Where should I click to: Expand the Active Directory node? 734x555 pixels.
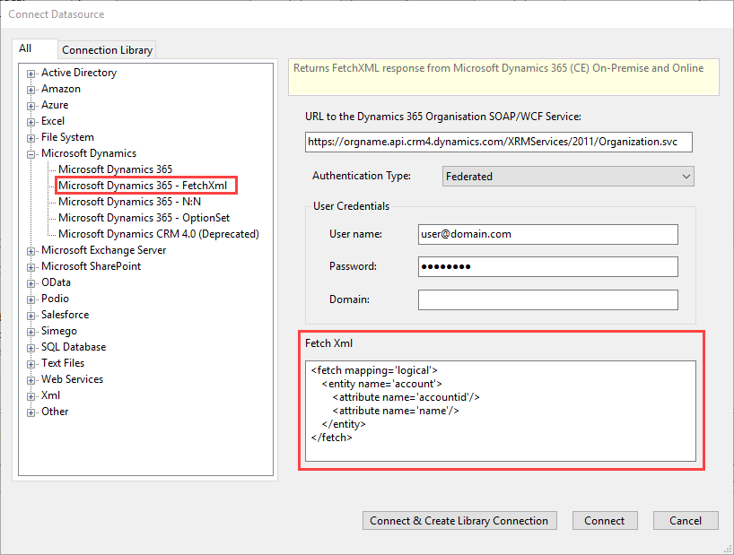31,74
